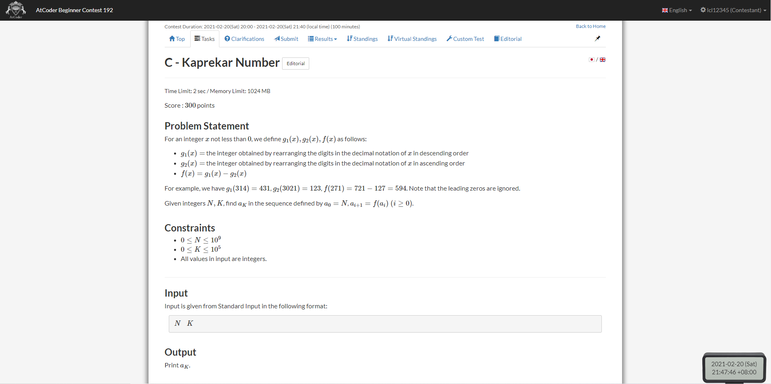The width and height of the screenshot is (771, 384).
Task: Click the 'Constraints' heading
Action: [190, 228]
